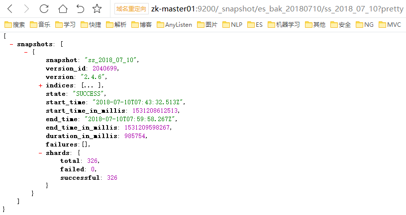
Task: Open the NLP bookmark folder
Action: click(232, 25)
